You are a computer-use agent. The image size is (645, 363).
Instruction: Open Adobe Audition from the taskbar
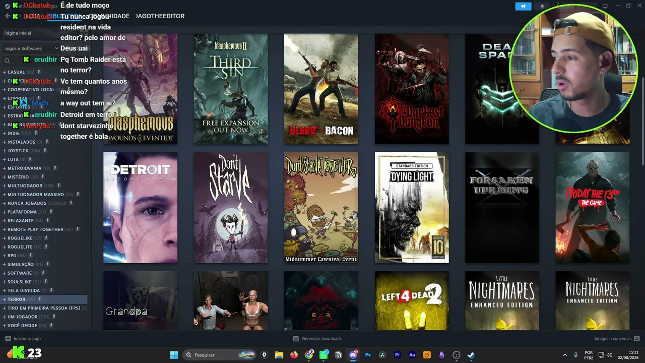pos(412,355)
